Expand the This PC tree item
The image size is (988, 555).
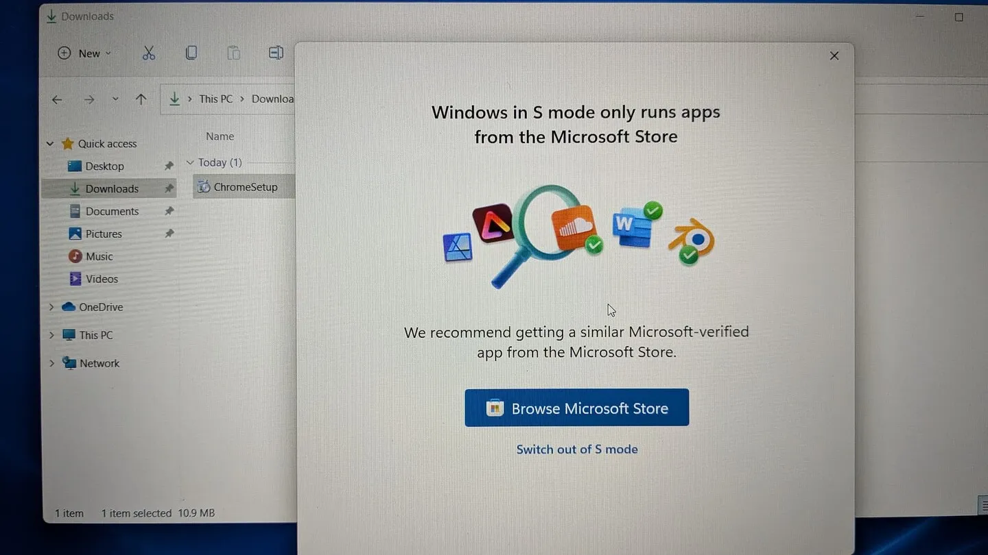tap(50, 335)
